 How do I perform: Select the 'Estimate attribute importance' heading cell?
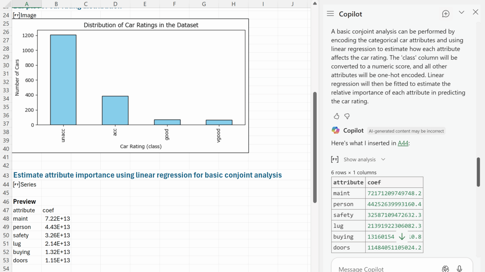147,175
